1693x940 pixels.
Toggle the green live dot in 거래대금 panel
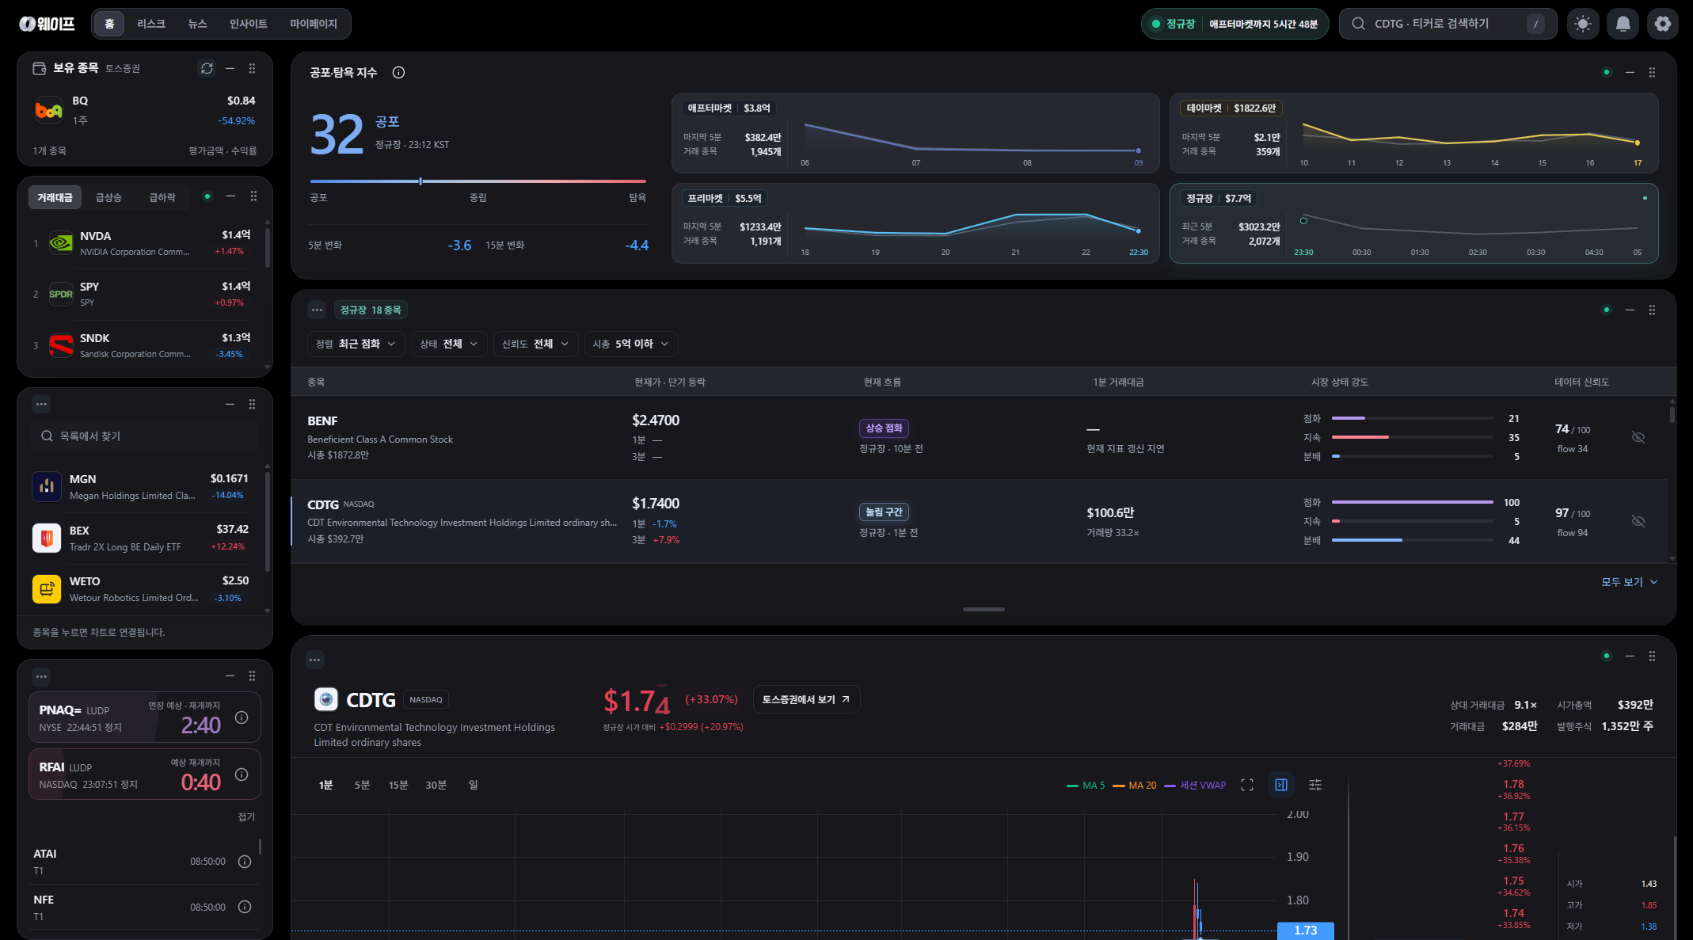click(207, 196)
